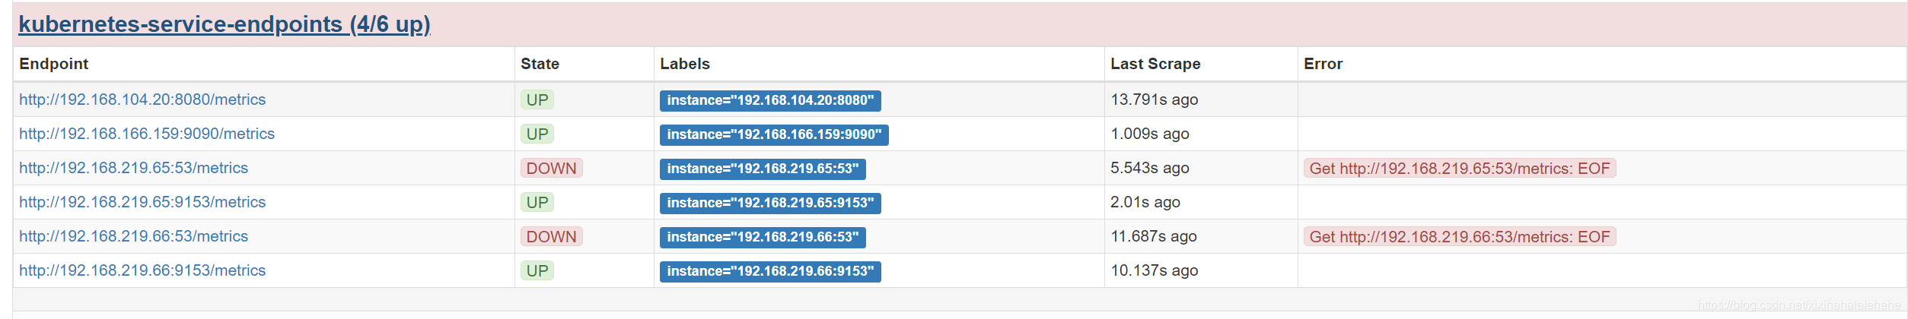Viewport: 1908px width, 319px height.
Task: Click the EOF error message for 192.168.219.65:53
Action: (1460, 168)
